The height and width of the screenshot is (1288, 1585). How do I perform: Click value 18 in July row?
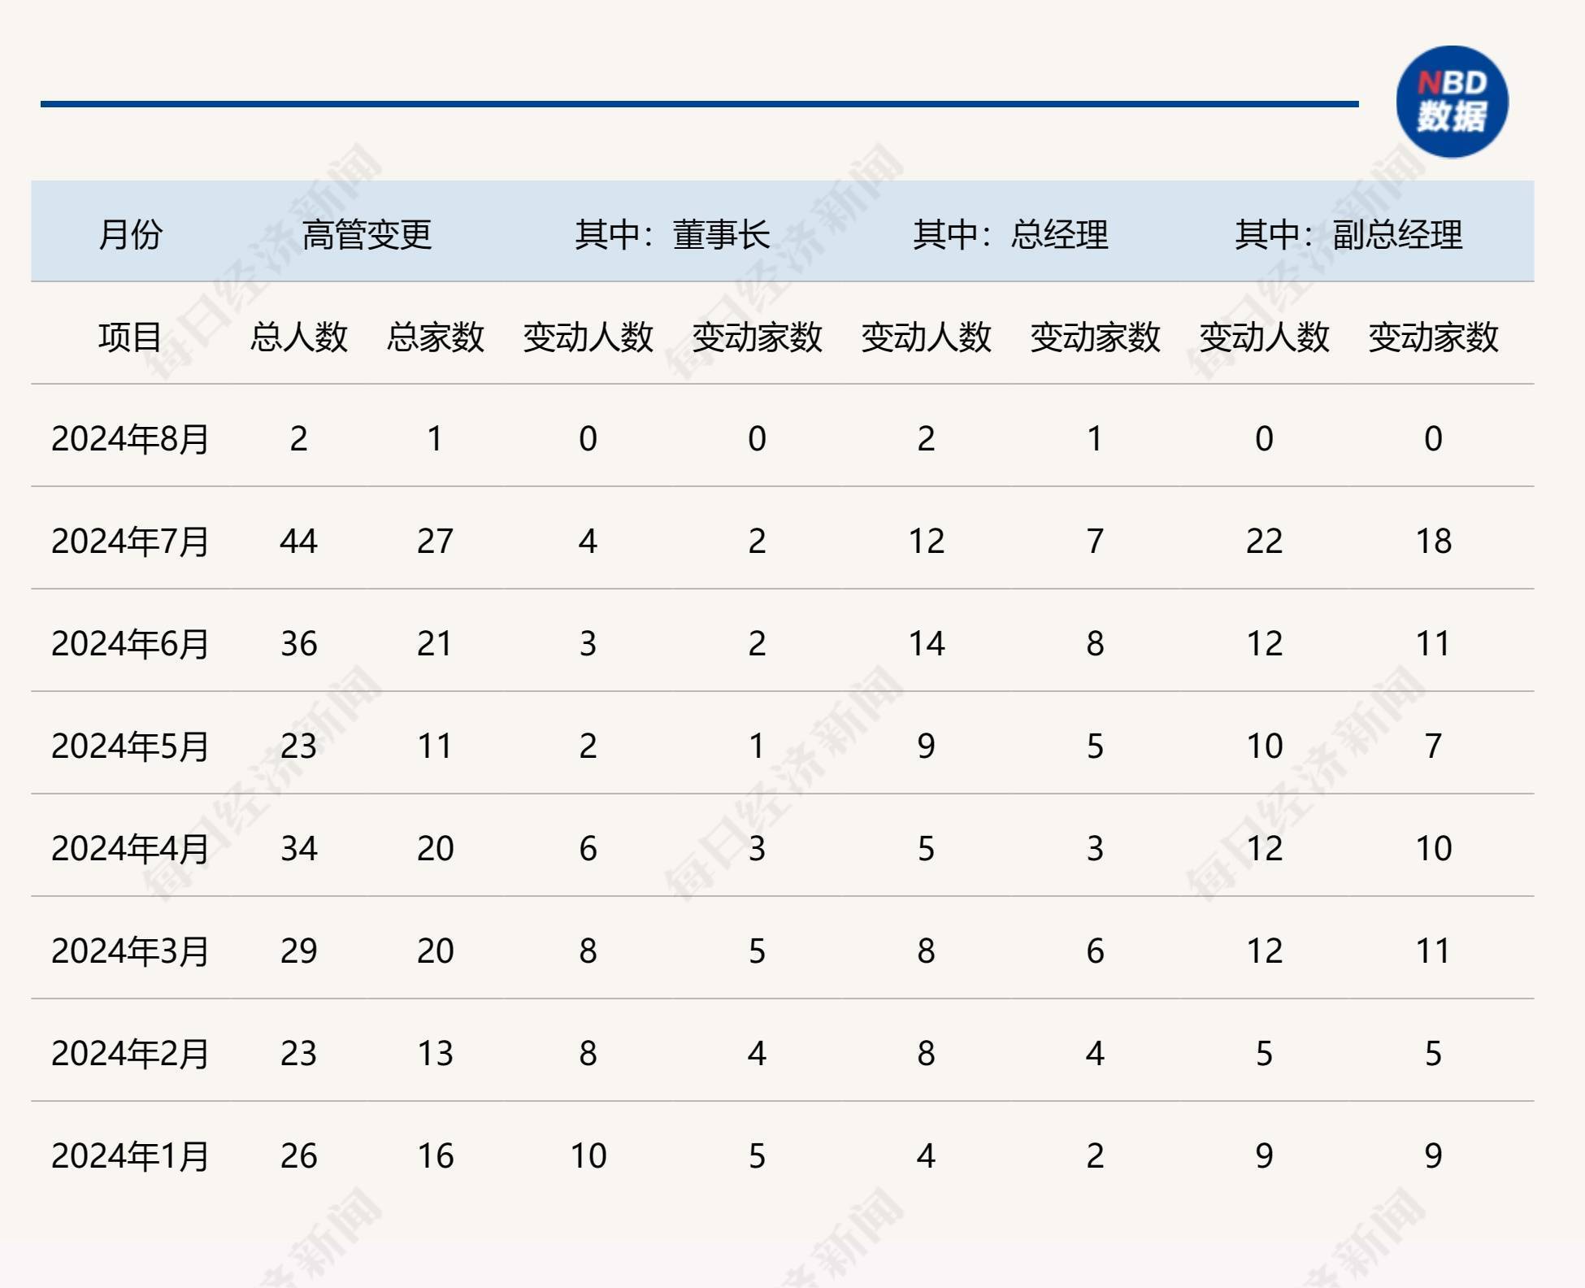coord(1433,542)
